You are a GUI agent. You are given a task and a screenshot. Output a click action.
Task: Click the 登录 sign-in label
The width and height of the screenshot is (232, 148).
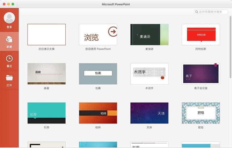coord(9,27)
